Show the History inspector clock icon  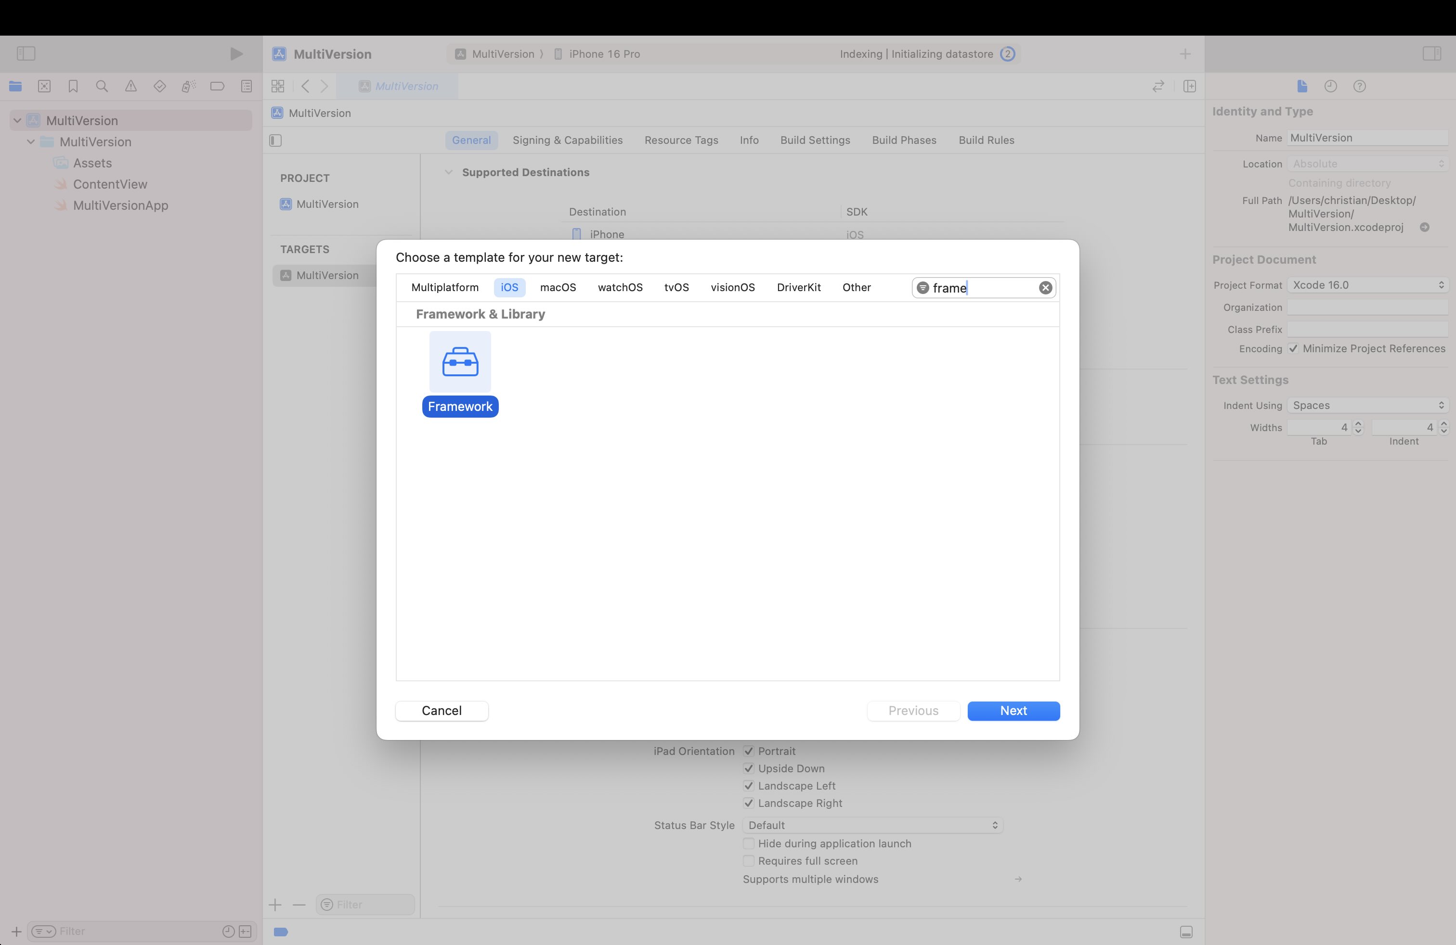[1331, 86]
